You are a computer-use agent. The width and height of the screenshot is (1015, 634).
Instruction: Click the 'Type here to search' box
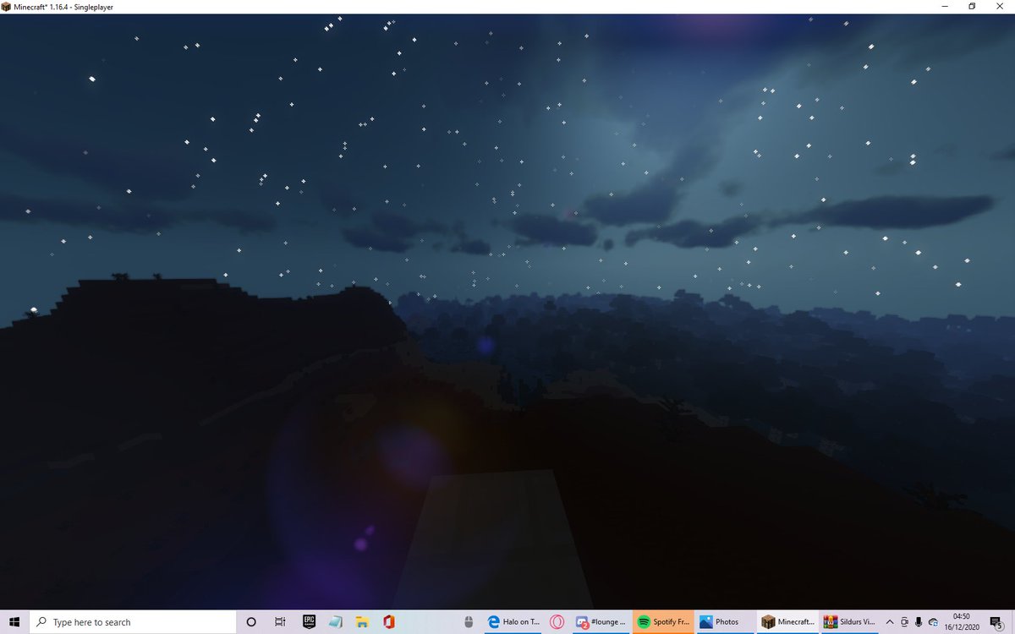133,622
